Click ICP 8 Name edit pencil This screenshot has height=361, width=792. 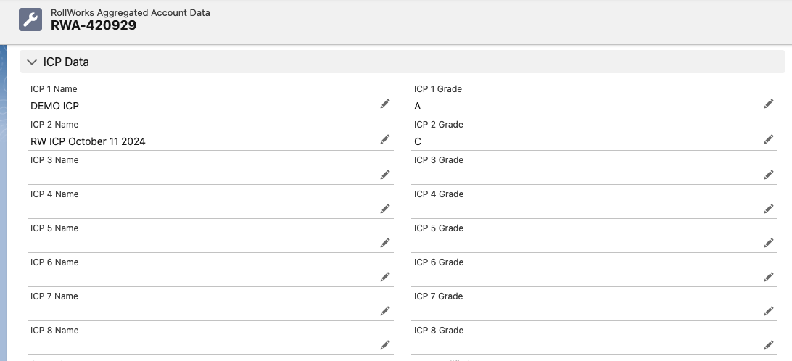click(x=385, y=345)
